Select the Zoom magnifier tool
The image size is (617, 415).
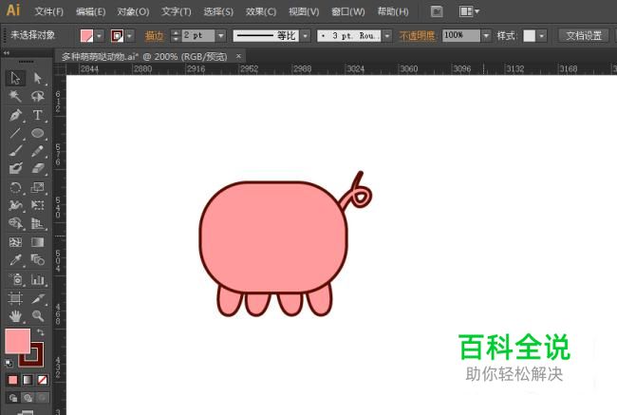tap(38, 316)
